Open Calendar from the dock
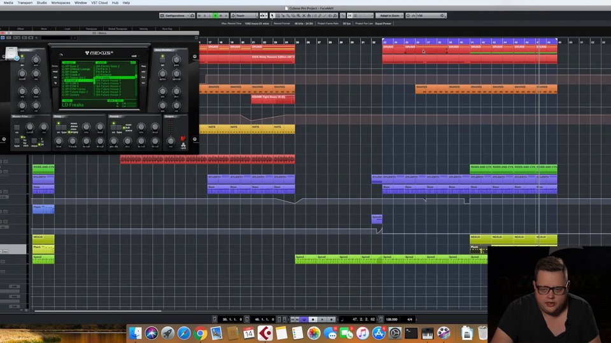Viewport: 611px width, 343px height. pyautogui.click(x=249, y=333)
